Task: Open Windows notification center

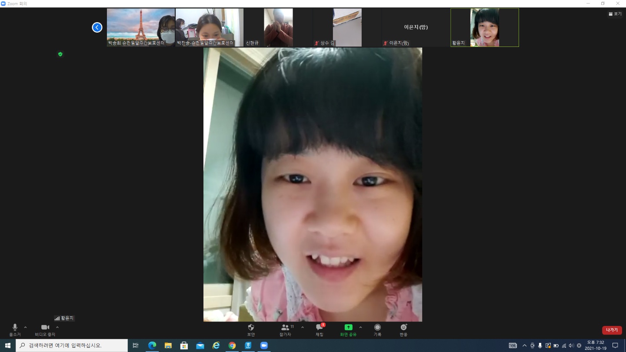Action: coord(615,345)
